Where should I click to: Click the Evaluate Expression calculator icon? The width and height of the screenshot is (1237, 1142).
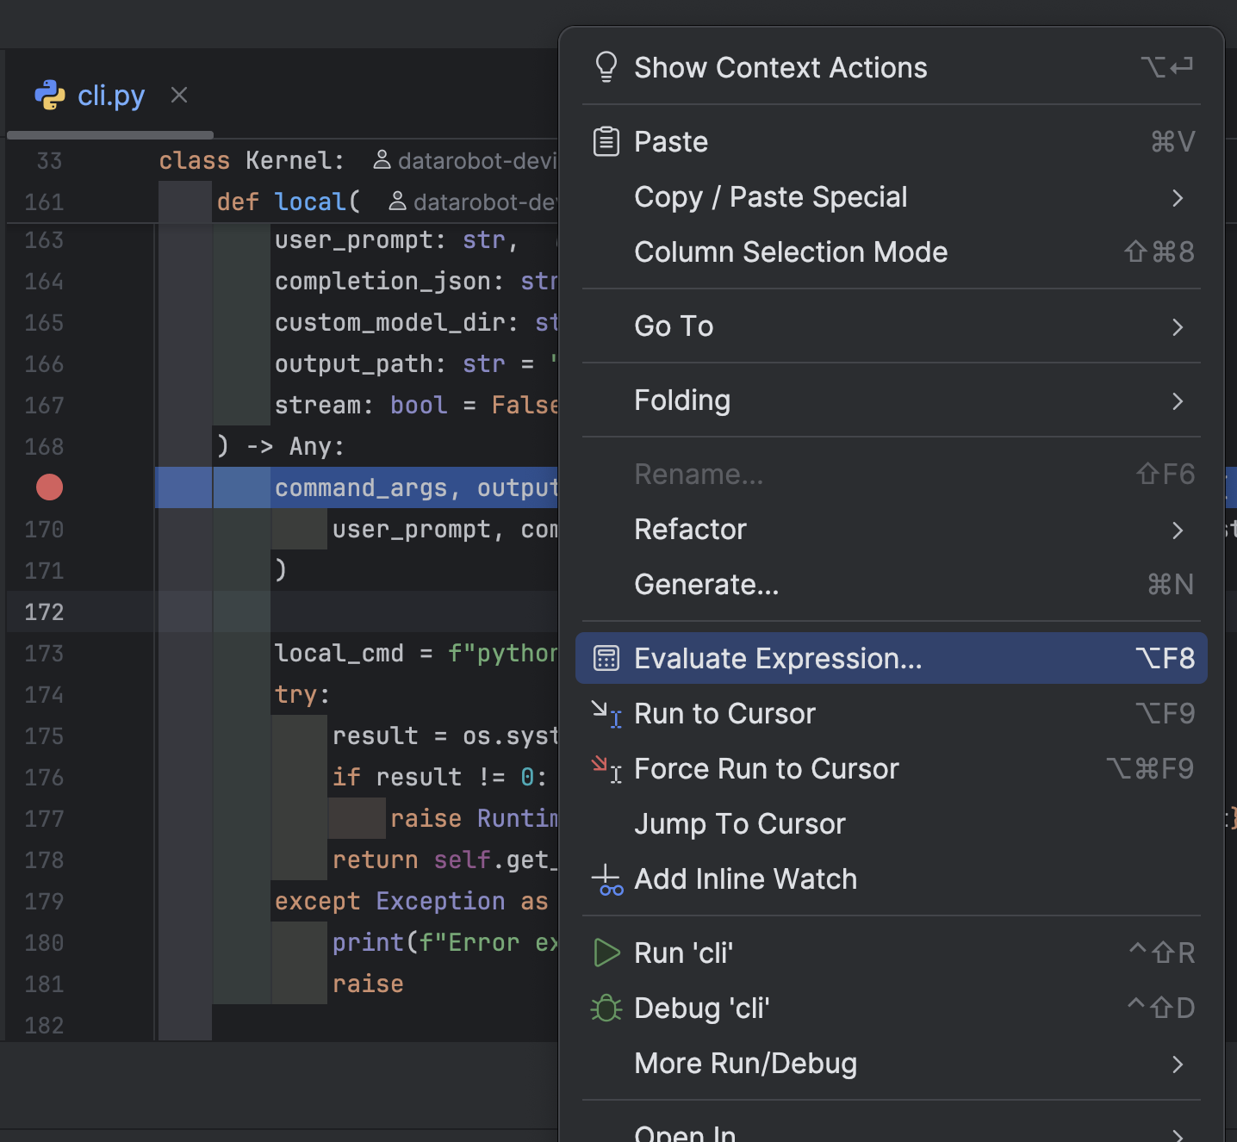pos(606,659)
